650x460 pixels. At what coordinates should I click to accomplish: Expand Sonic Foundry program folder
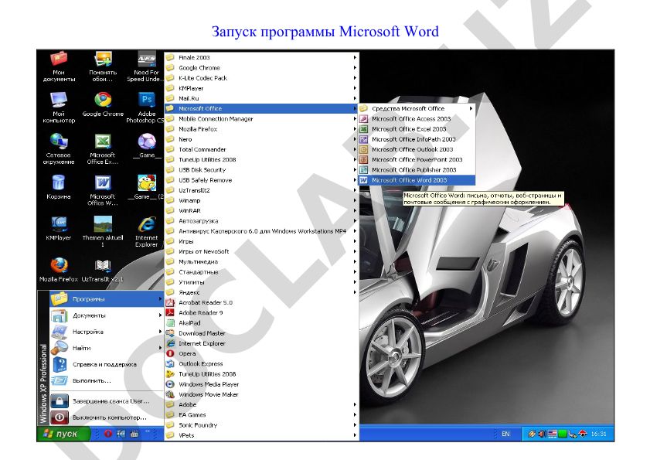[261, 425]
